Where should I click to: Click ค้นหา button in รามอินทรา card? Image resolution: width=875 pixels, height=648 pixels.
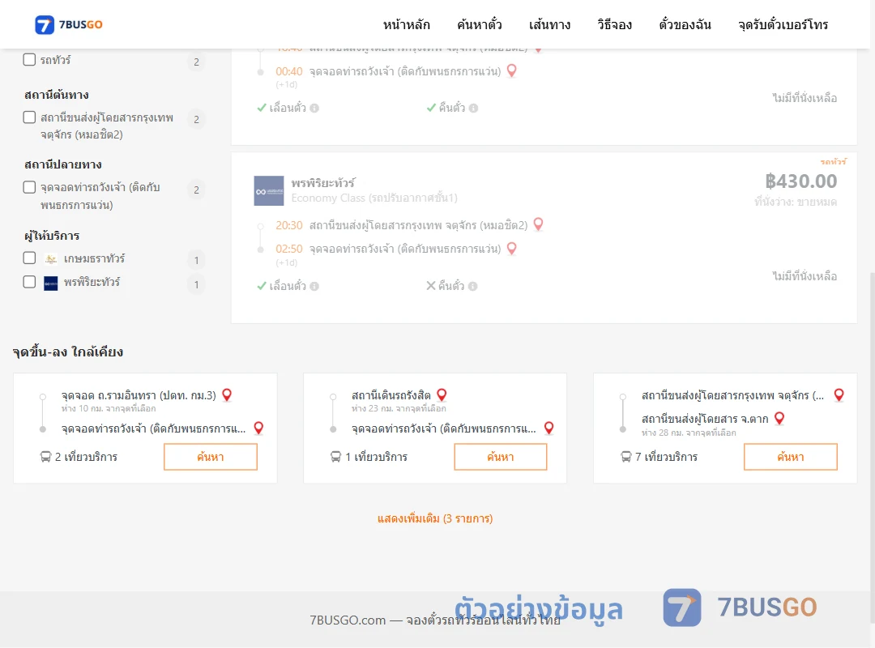(x=211, y=457)
